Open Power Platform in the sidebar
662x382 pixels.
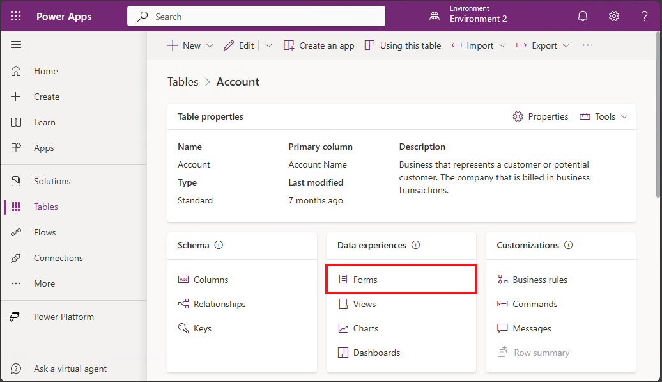[x=64, y=317]
